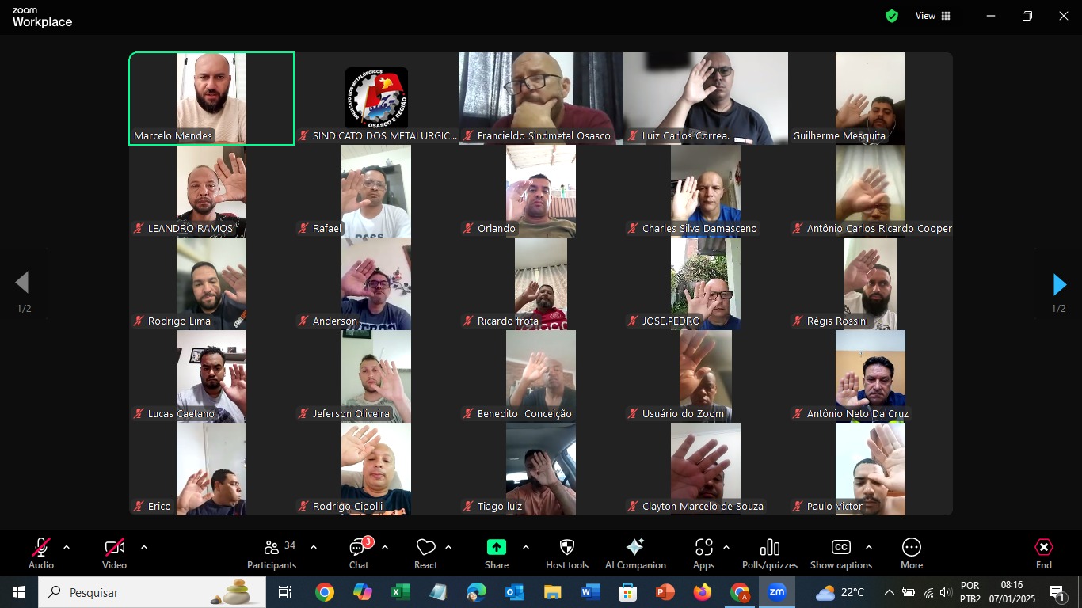Open the View layout menu
1082x608 pixels.
(x=933, y=16)
